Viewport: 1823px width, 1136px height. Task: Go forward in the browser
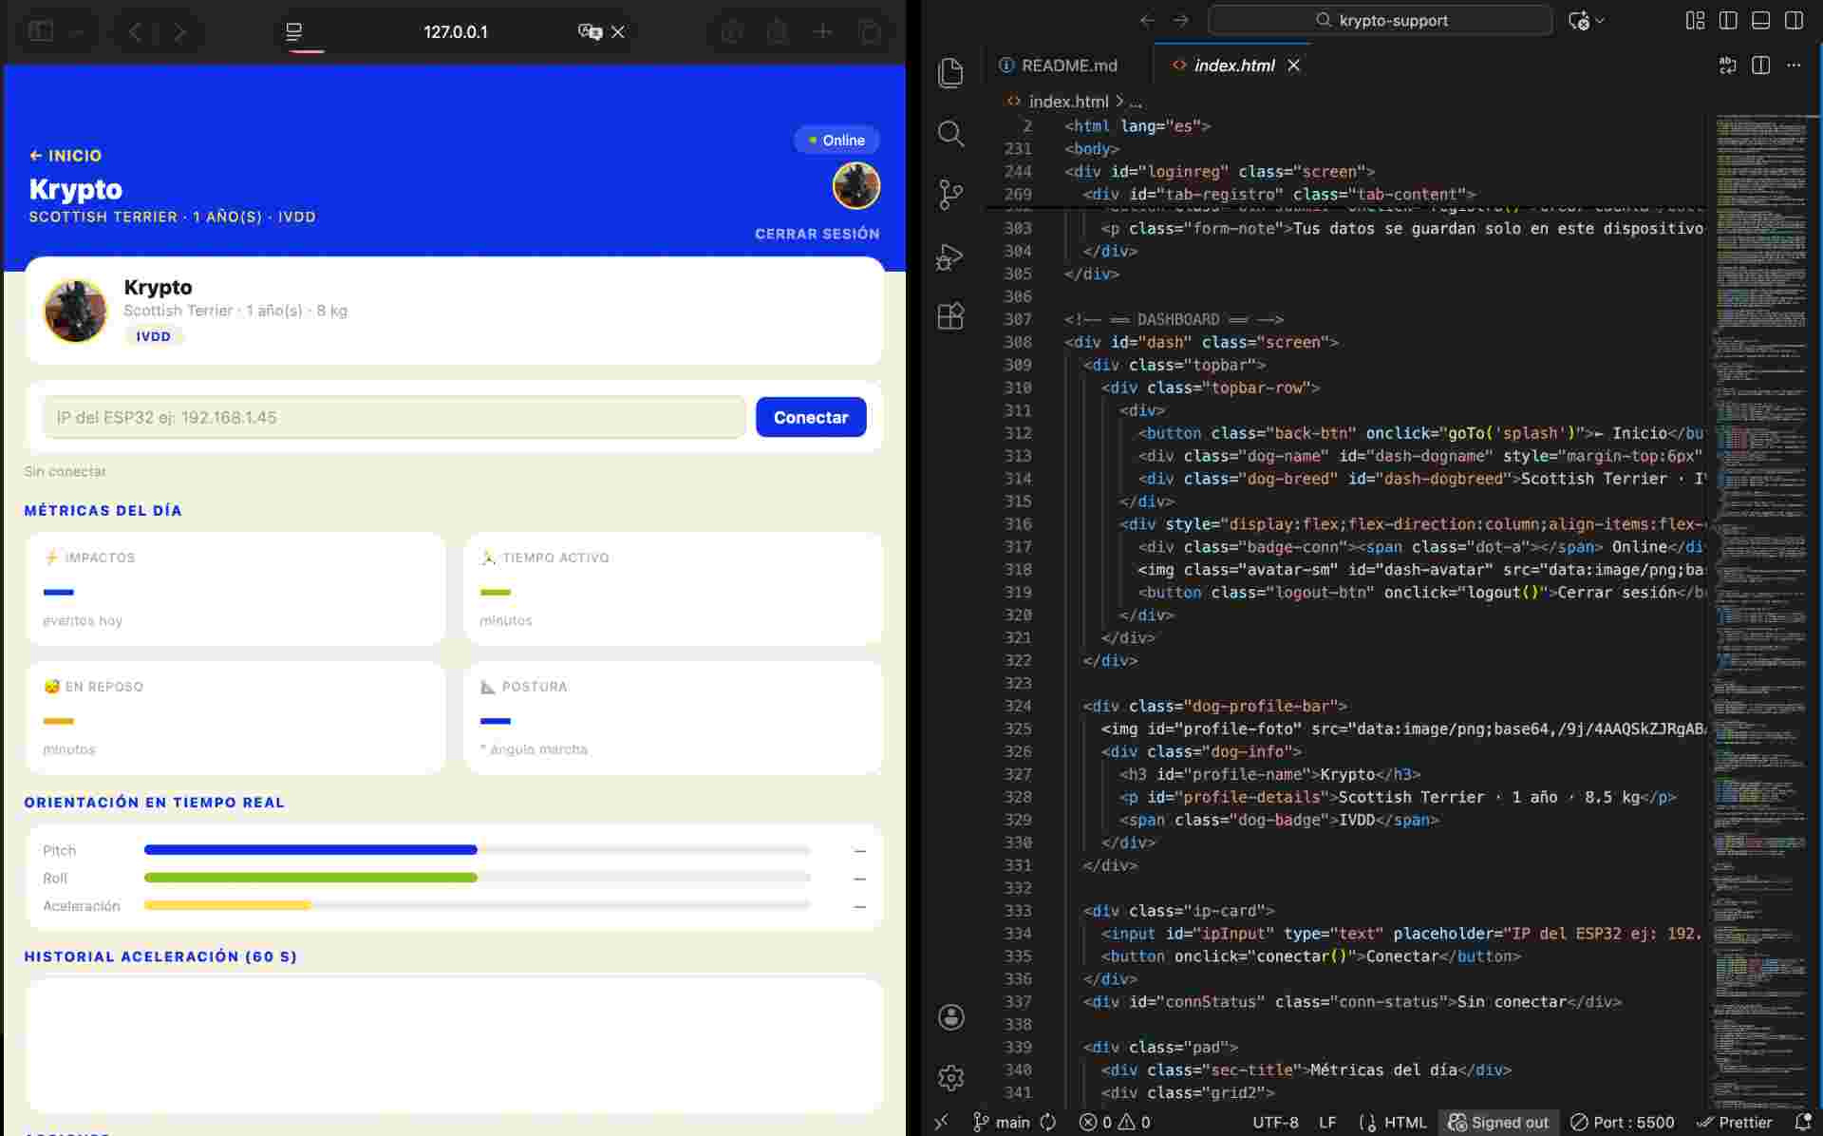pyautogui.click(x=179, y=32)
